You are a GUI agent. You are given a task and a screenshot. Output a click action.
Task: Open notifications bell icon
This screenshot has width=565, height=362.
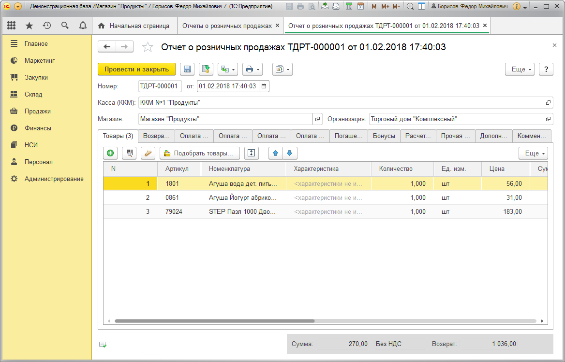tap(83, 26)
